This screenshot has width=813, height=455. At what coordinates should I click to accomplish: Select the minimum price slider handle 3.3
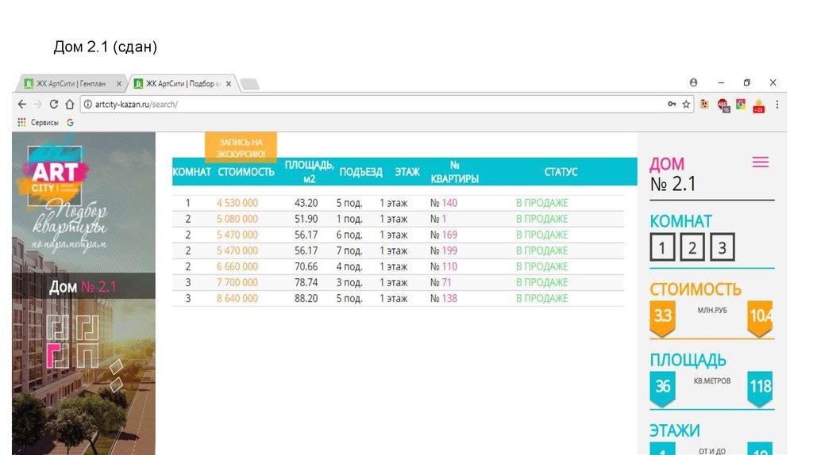pos(662,316)
